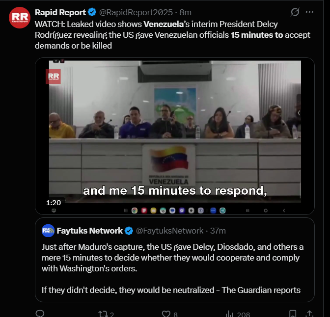Open the 8m timestamp of the post
Screen dimensions: 330x317
tap(186, 12)
